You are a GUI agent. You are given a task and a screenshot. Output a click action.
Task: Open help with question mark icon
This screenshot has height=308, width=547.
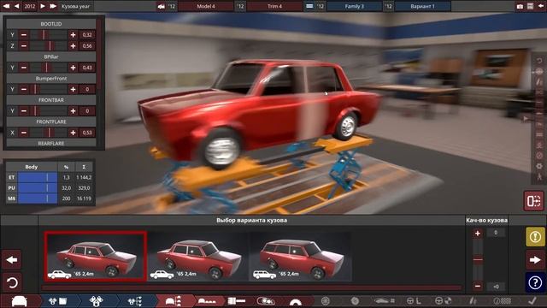tap(535, 282)
